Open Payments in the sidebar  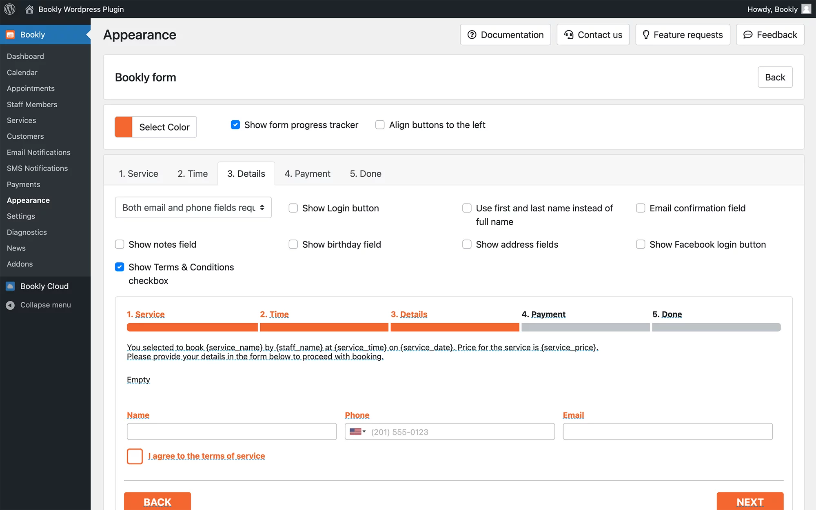click(23, 184)
